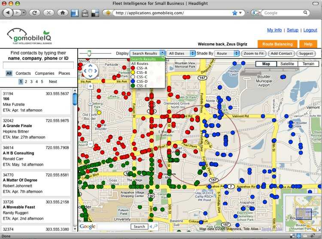Viewport: 322px width, 239px height.
Task: Go to results page 2
Action: (26, 82)
